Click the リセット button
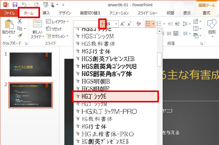 point(54,29)
